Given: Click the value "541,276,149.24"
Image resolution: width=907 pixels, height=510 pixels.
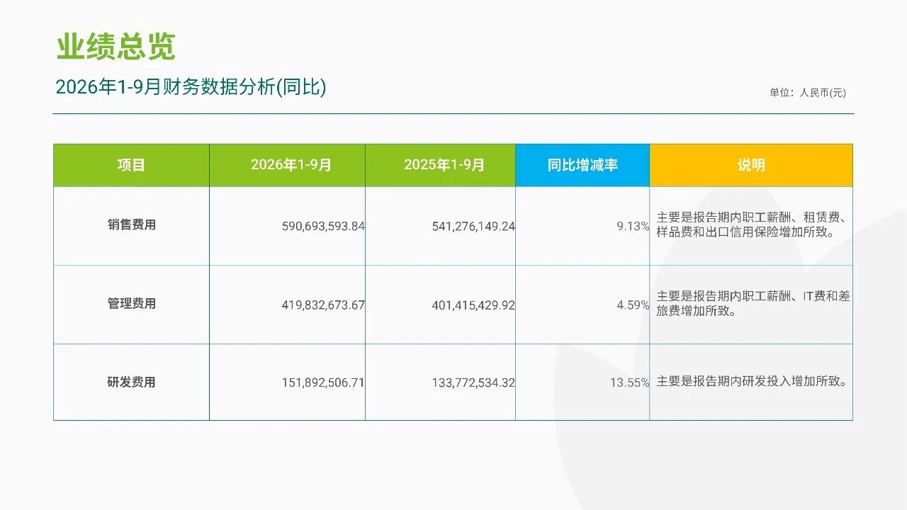Looking at the screenshot, I should (x=473, y=227).
